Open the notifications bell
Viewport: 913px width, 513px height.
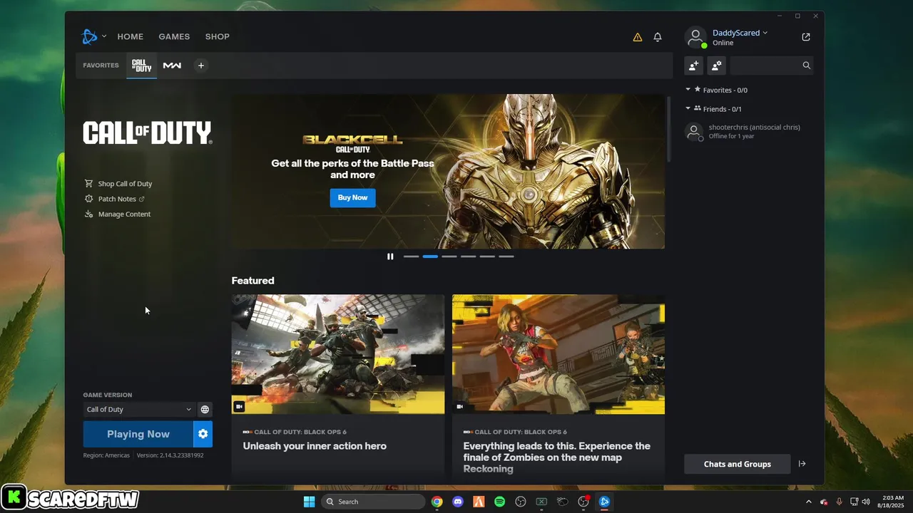point(658,37)
